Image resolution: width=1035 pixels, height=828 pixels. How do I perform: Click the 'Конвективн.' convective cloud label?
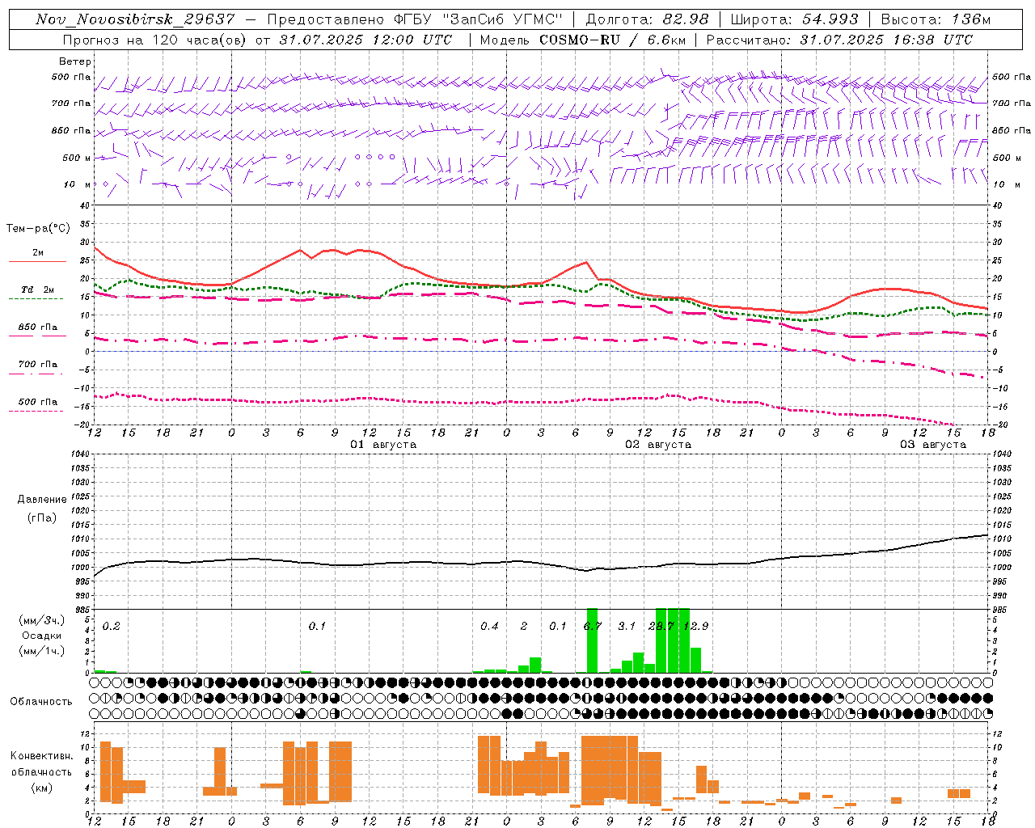coord(42,756)
